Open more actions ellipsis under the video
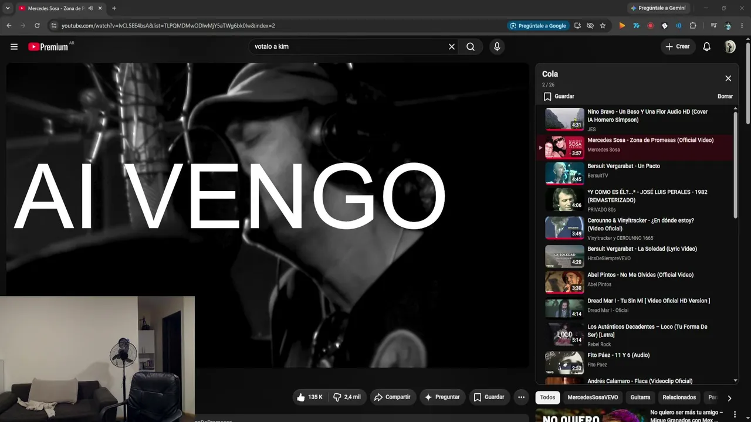The image size is (751, 422). coord(521,397)
